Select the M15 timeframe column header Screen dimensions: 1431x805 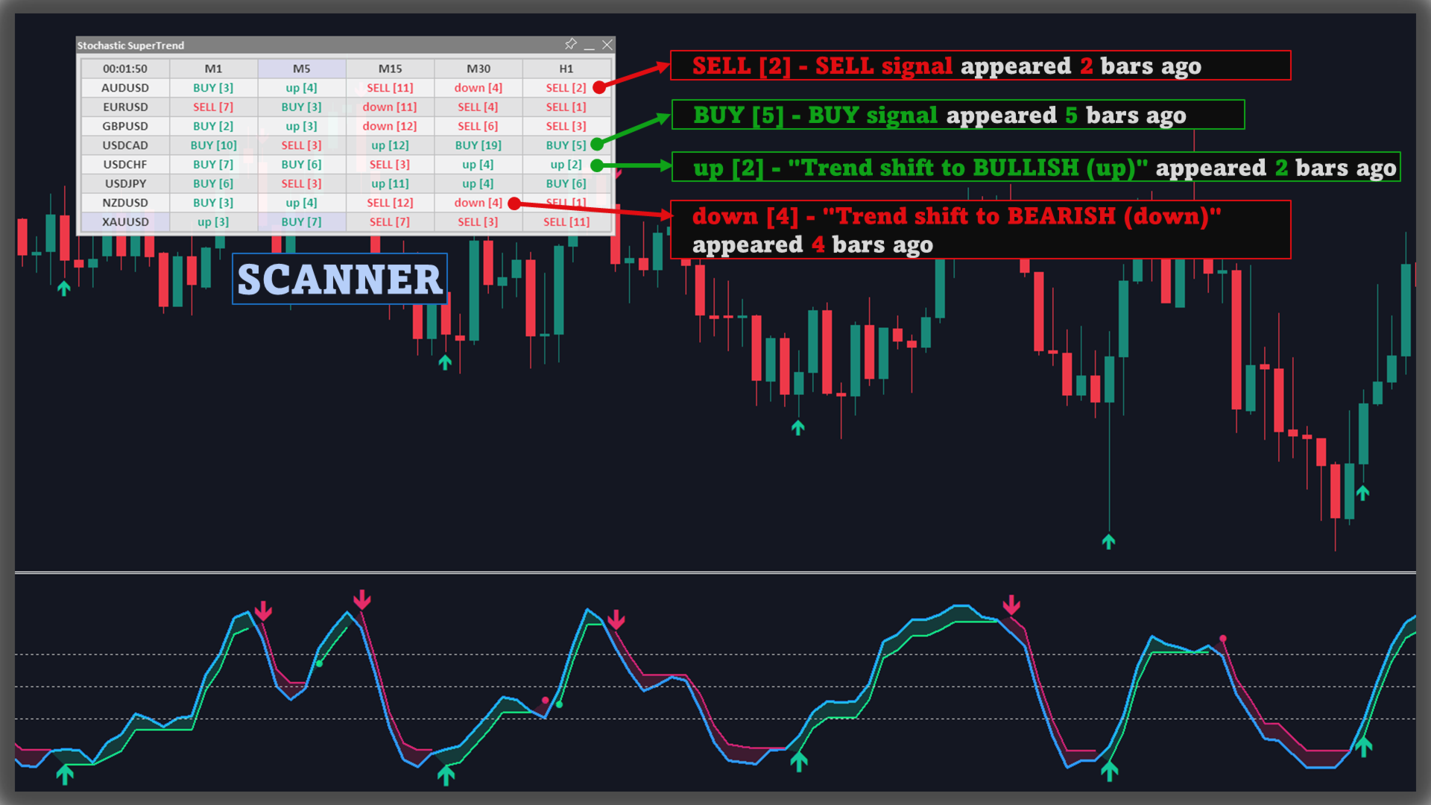point(391,69)
